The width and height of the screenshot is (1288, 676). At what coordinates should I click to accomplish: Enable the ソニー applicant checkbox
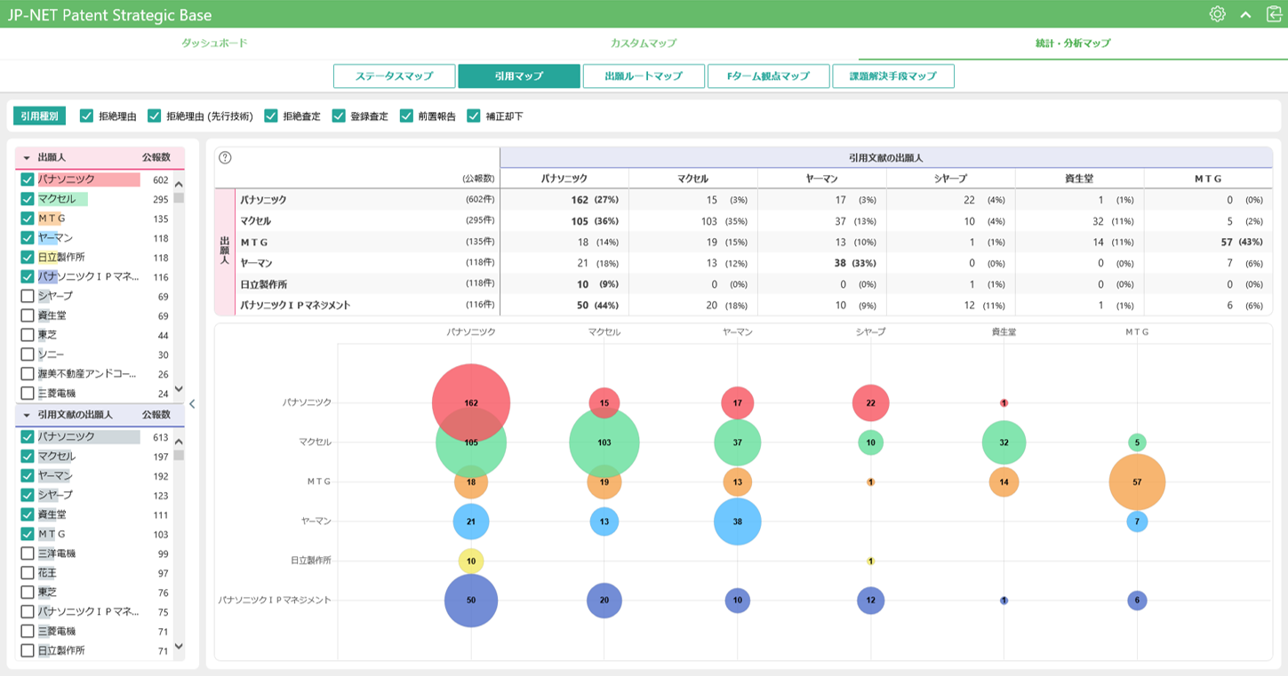(x=28, y=354)
